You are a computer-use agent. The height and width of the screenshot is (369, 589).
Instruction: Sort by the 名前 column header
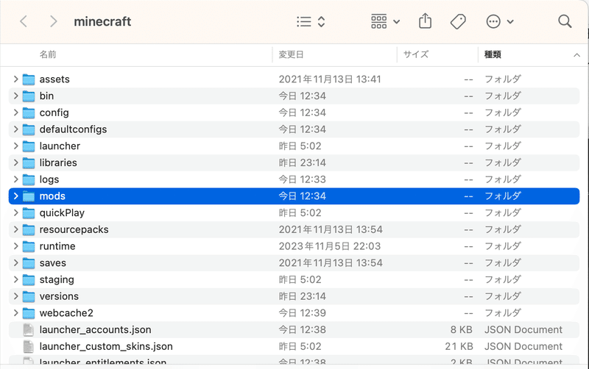coord(48,54)
